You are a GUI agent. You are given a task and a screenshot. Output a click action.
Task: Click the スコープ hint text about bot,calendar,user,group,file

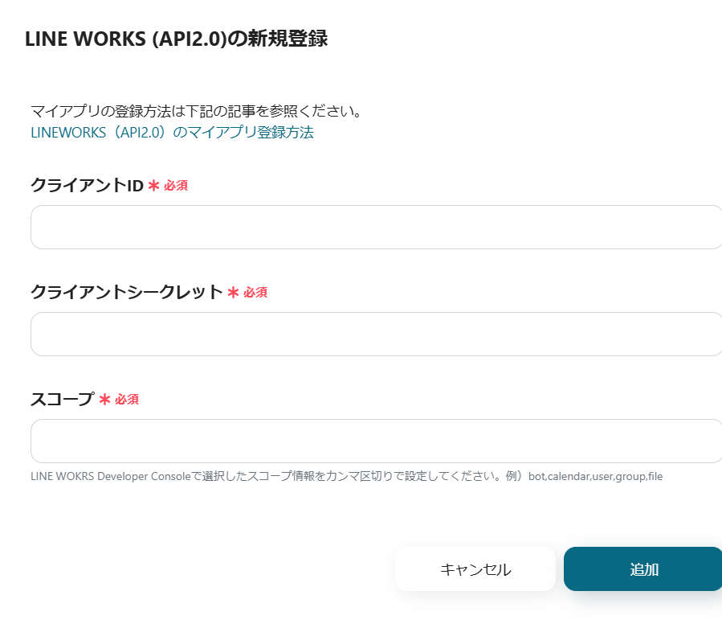347,476
